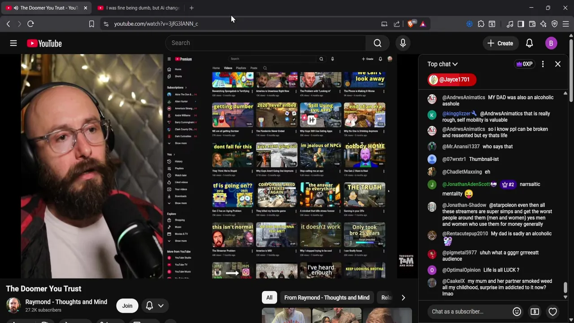The width and height of the screenshot is (574, 323).
Task: Bookmark this page
Action: click(91, 24)
